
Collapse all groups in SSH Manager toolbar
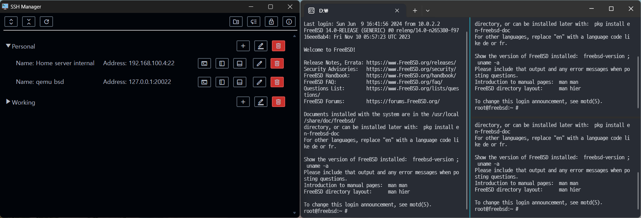click(29, 22)
